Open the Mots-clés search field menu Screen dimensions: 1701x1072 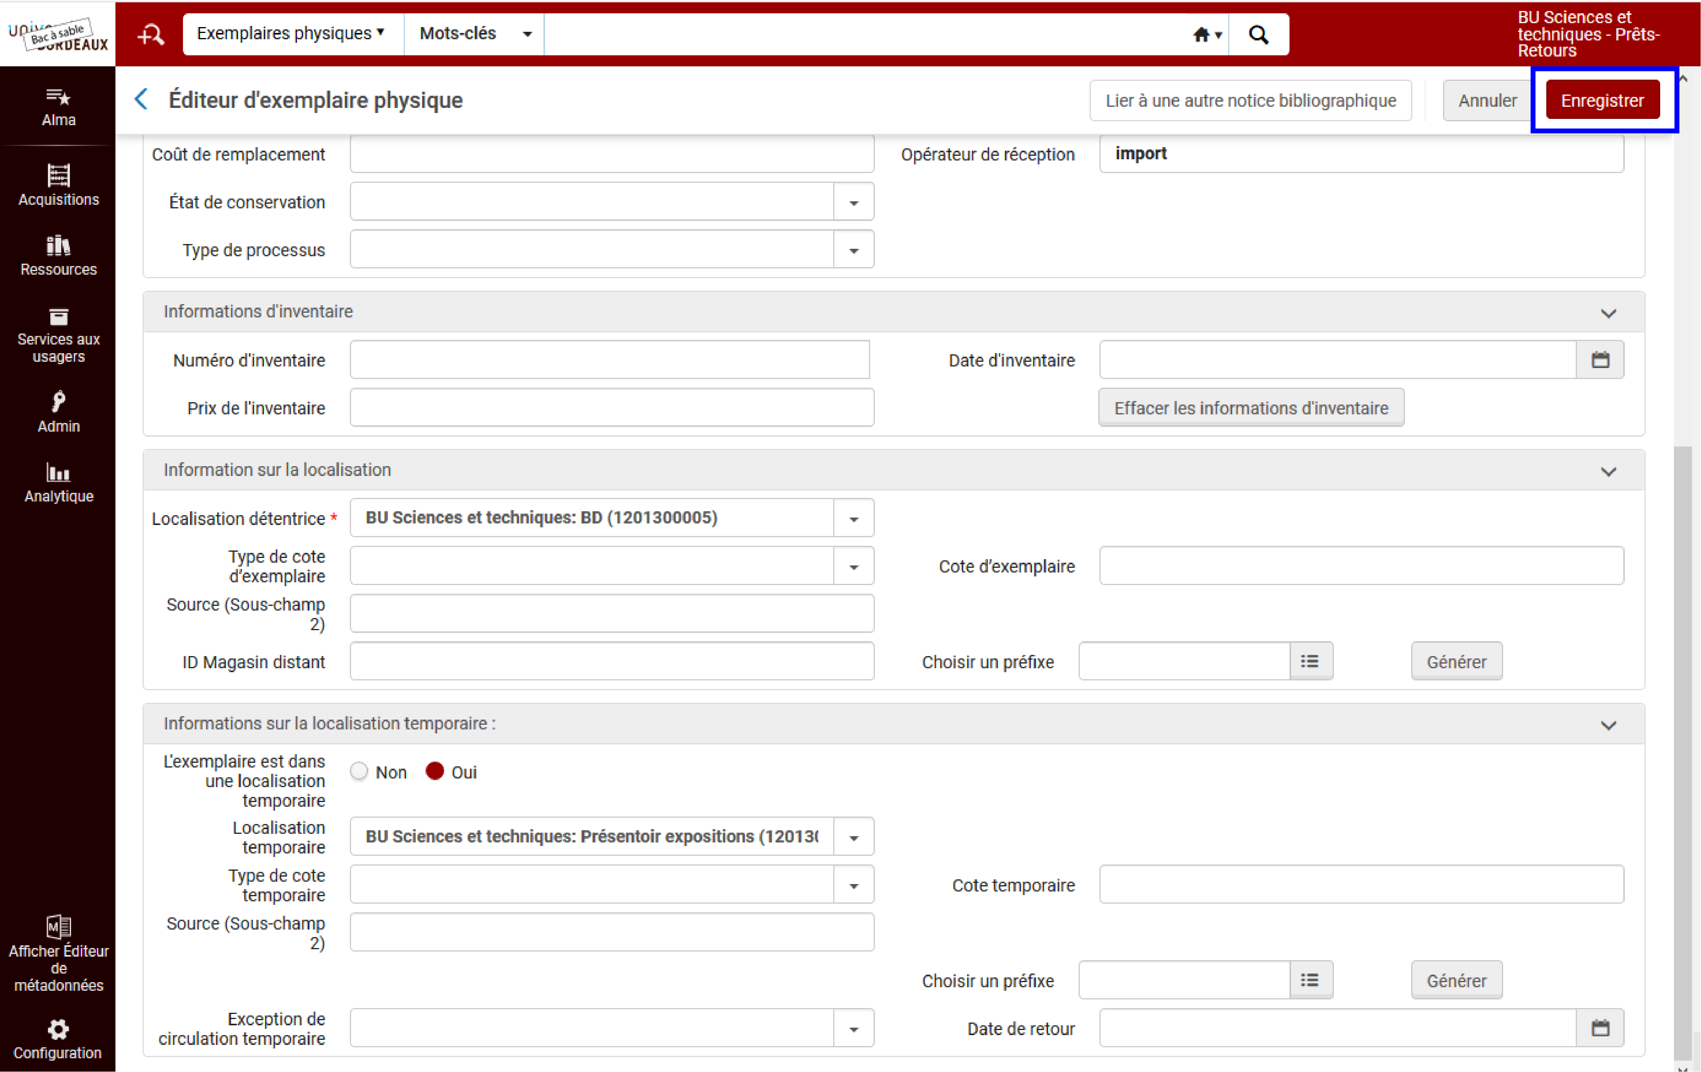point(475,33)
